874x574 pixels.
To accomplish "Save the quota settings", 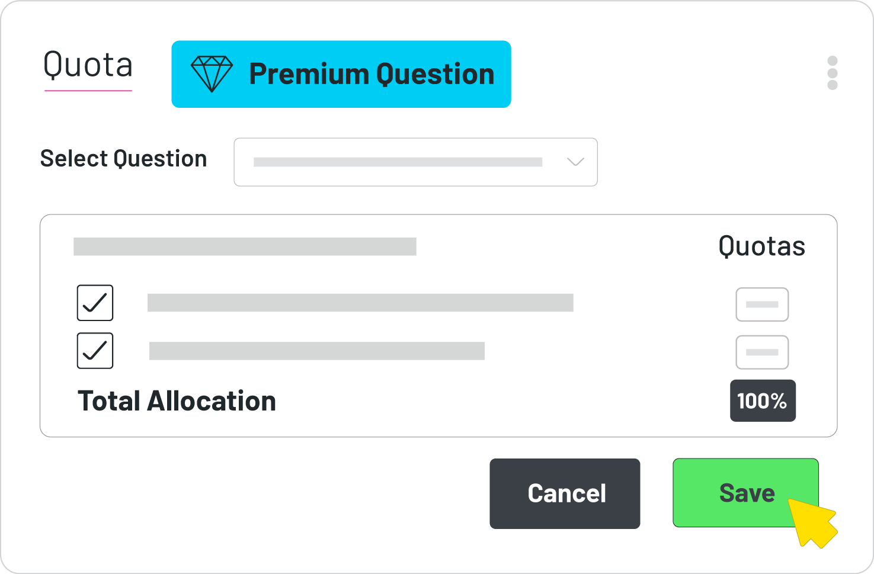I will 745,493.
